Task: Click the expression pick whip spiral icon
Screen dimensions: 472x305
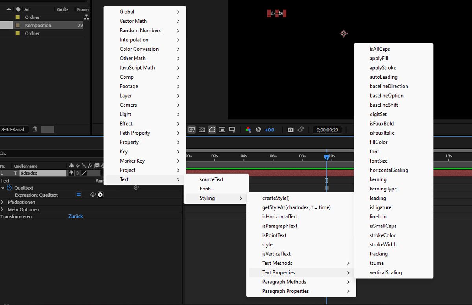Action: point(93,195)
